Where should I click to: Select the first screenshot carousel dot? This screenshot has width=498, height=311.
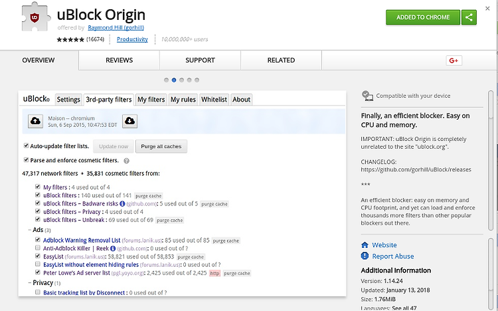[x=166, y=80]
